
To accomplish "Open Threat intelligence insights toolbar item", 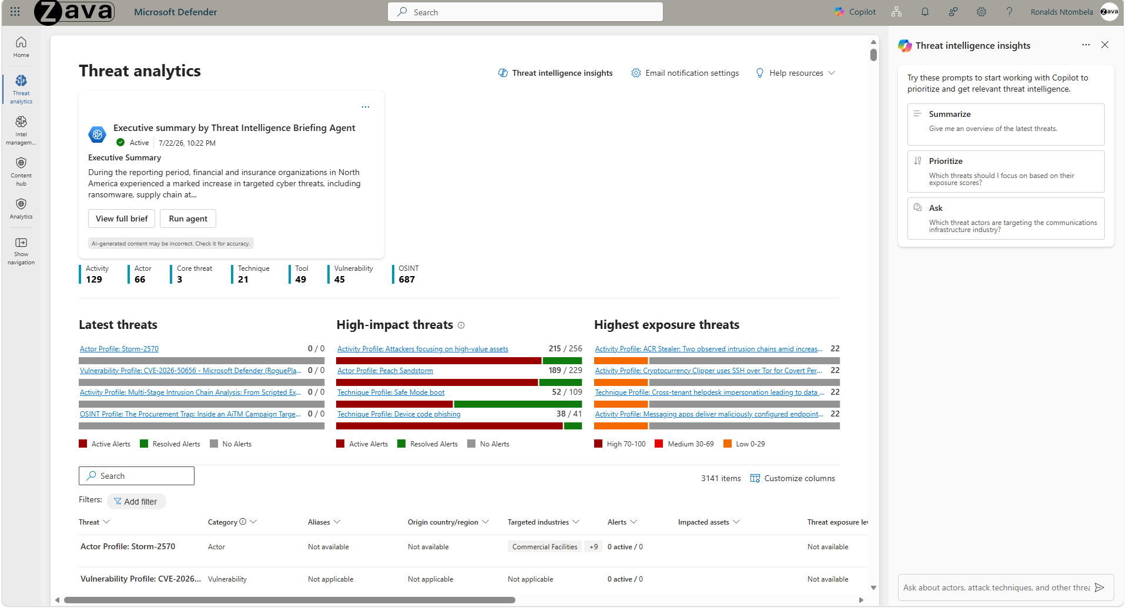I will [x=555, y=73].
